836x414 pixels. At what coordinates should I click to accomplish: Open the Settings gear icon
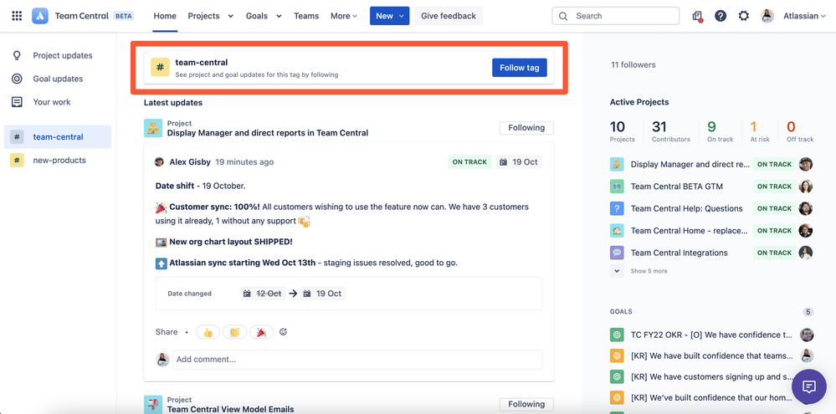point(744,16)
